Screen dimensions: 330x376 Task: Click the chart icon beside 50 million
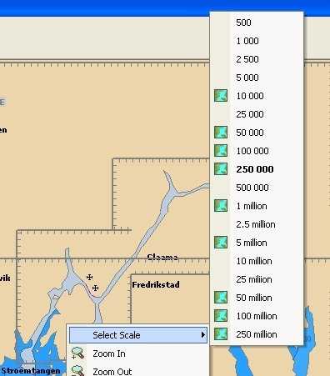[221, 298]
